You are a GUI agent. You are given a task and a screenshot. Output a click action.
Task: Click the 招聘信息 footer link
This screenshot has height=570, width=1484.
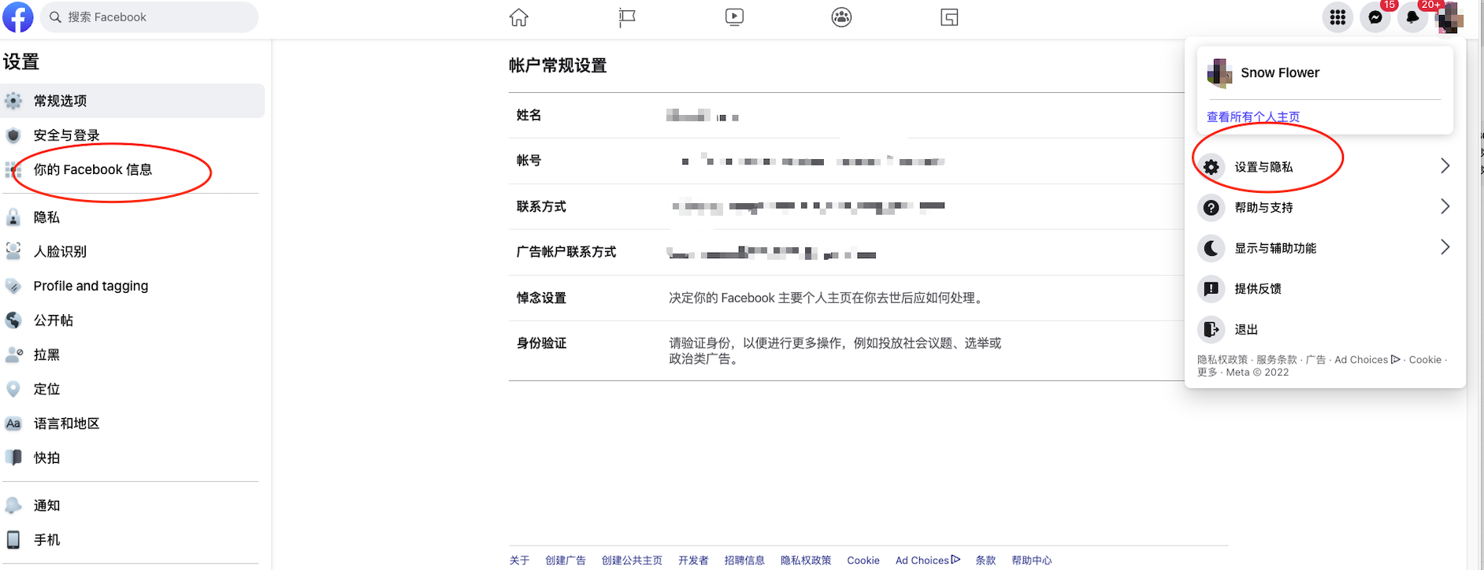(744, 561)
